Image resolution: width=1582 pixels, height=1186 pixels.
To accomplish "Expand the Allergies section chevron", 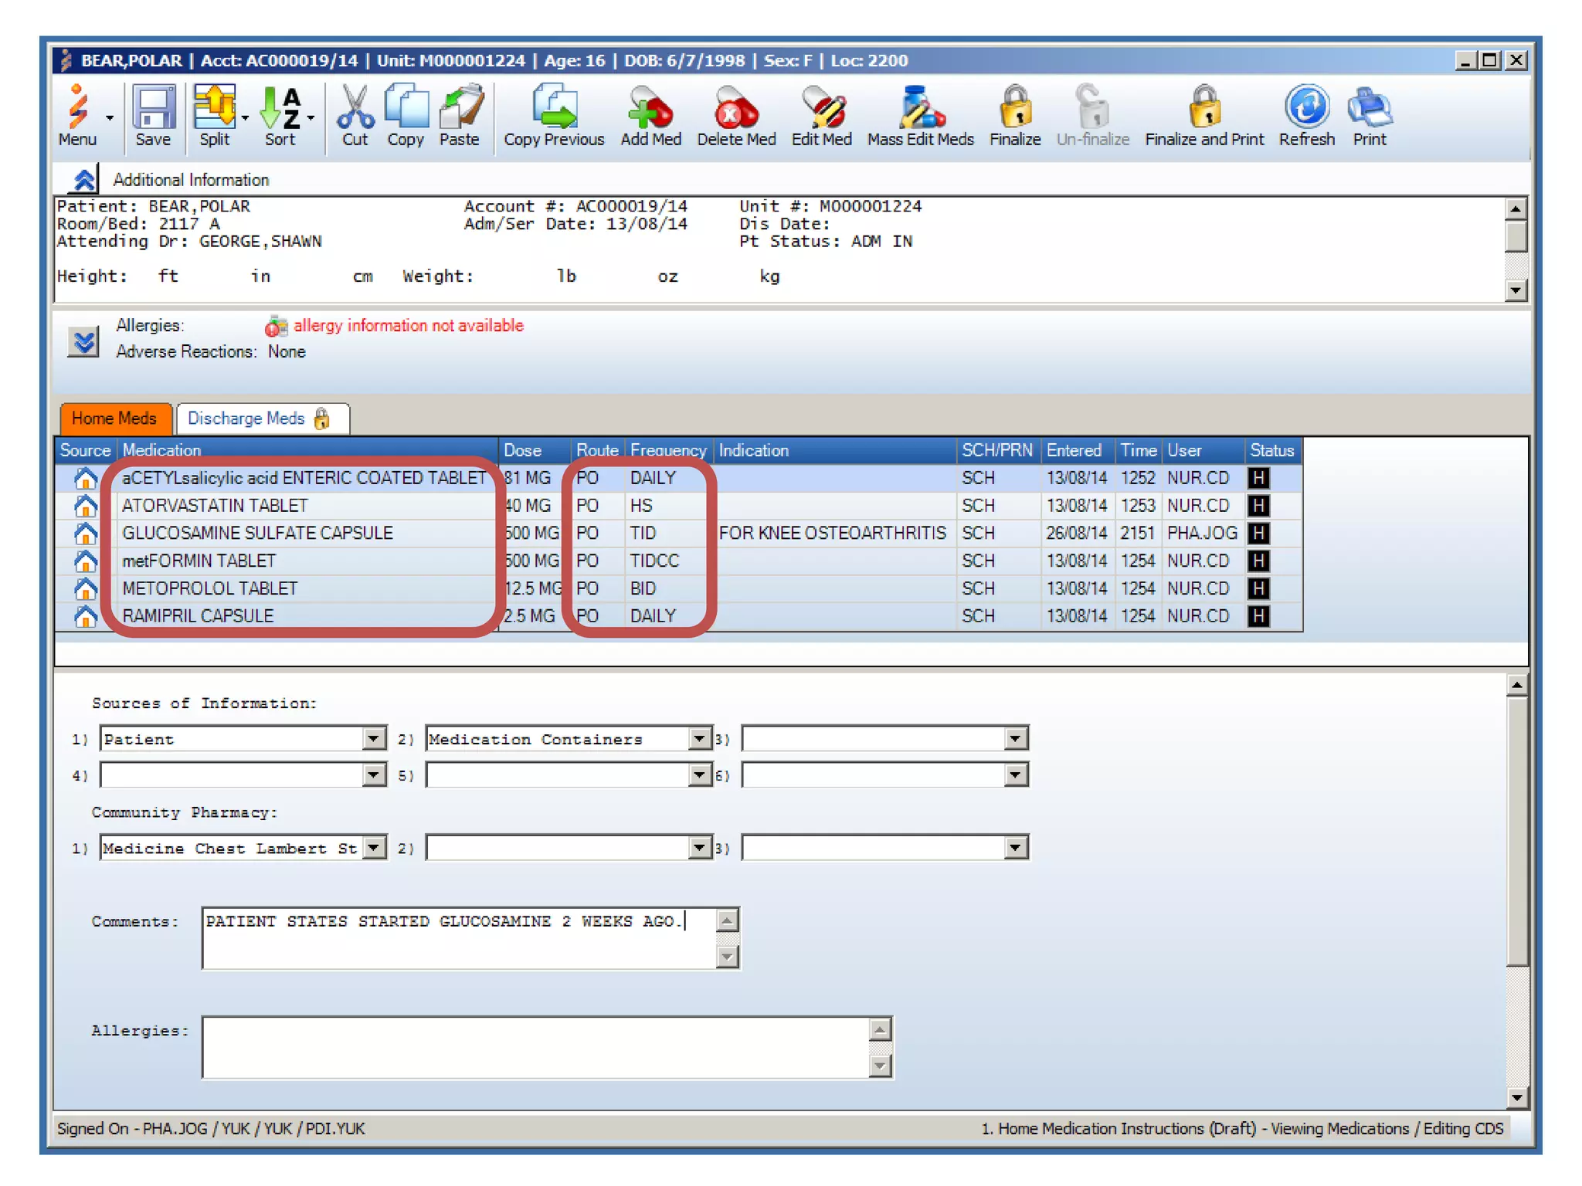I will [83, 341].
